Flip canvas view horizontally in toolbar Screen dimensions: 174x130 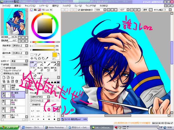coord(151,10)
